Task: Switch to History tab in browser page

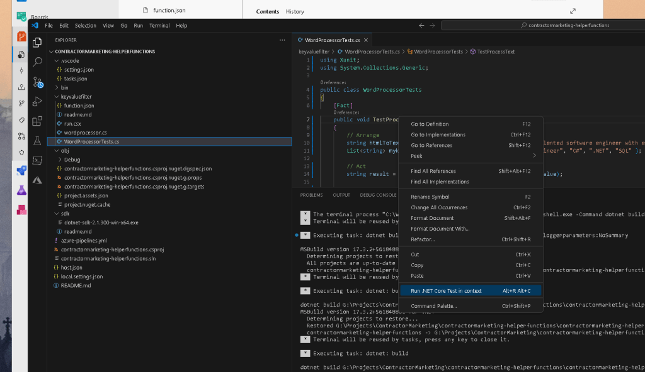Action: (295, 11)
